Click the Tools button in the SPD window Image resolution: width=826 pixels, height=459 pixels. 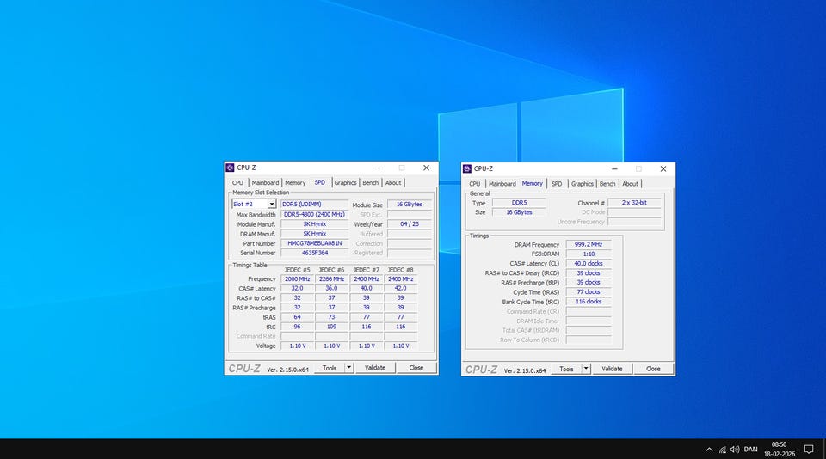pos(329,368)
